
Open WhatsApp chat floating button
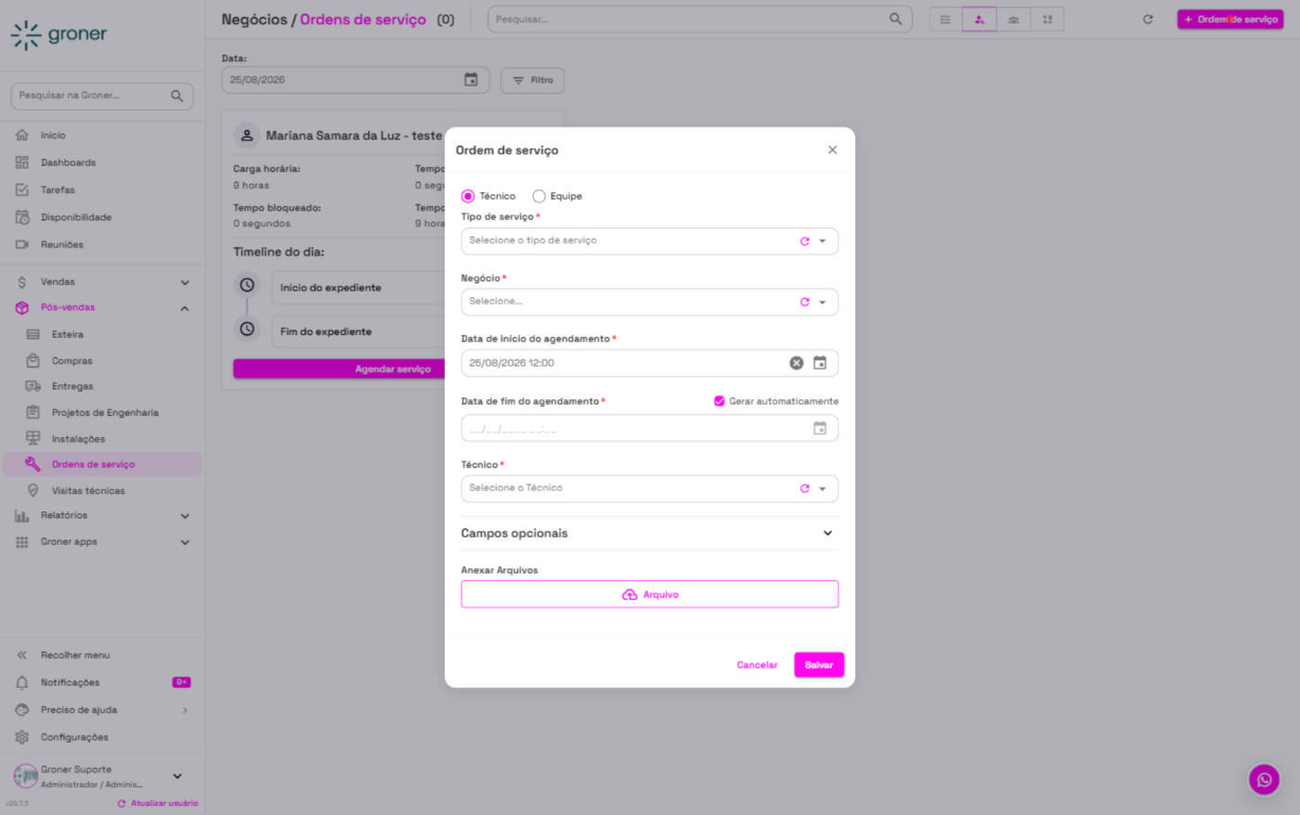[x=1264, y=780]
